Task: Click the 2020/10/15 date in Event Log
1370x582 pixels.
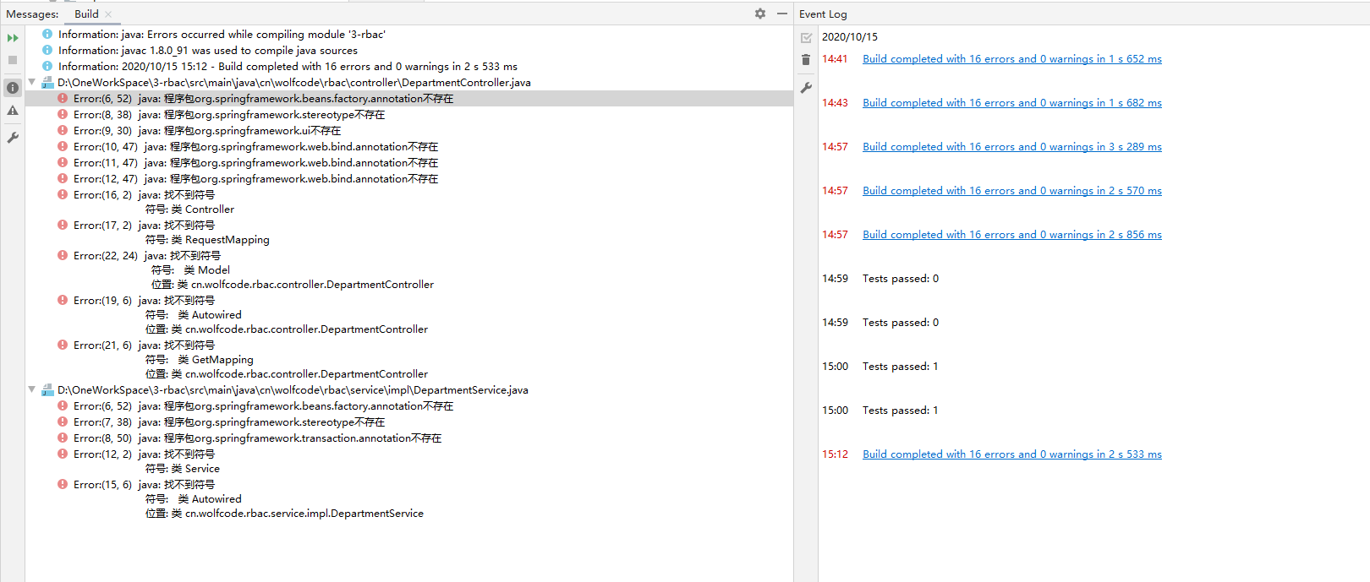Action: tap(850, 37)
